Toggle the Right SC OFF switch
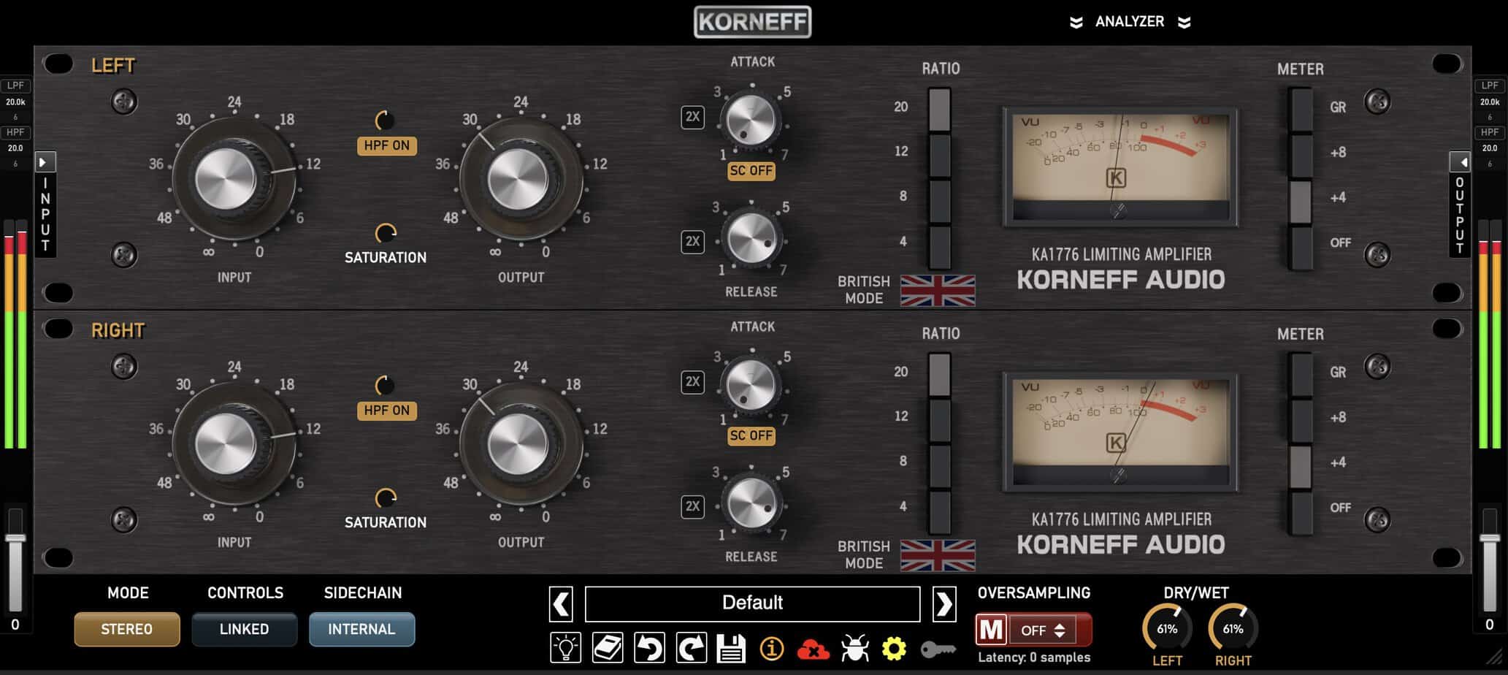This screenshot has height=675, width=1508. click(x=751, y=436)
